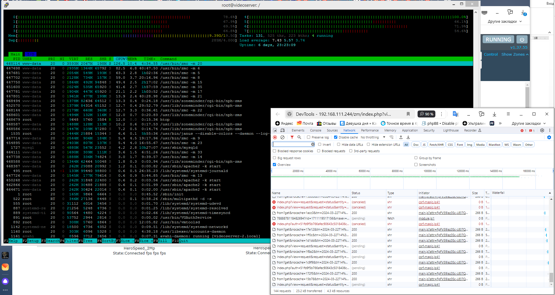Open the extensions icon in DevTools window toolbar

(481, 114)
